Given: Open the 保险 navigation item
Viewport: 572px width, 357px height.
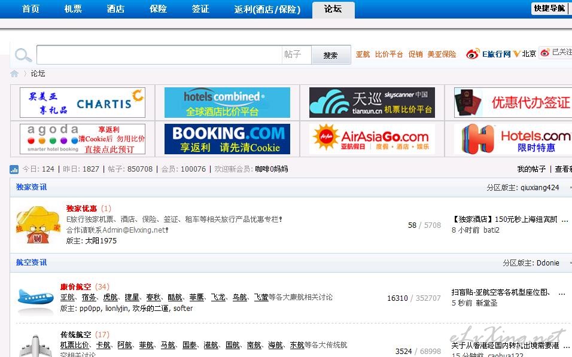Looking at the screenshot, I should (158, 9).
